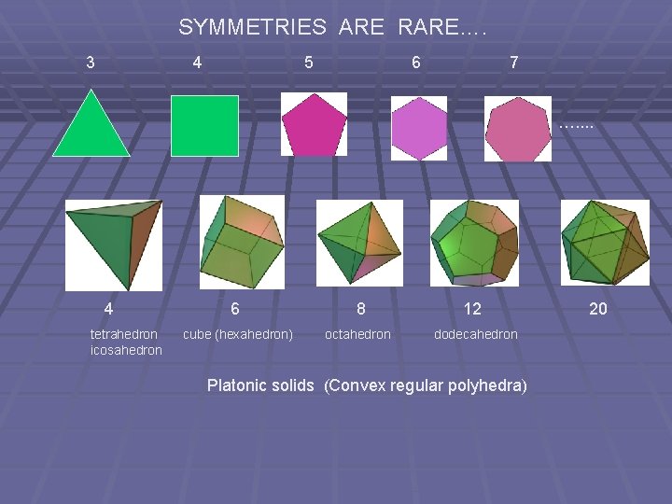
Task: Click the dodecahedron solid picture
Action: pos(474,243)
